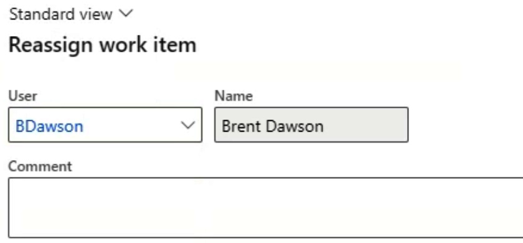Select the Brent Dawson text
The image size is (523, 243).
[273, 126]
